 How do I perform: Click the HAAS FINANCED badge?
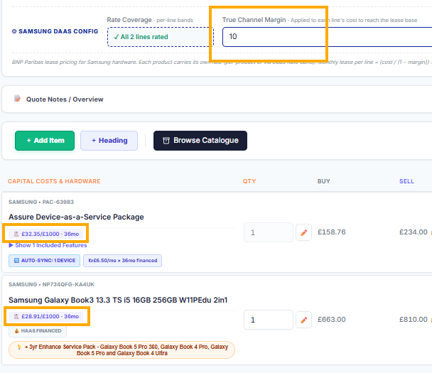point(38,331)
